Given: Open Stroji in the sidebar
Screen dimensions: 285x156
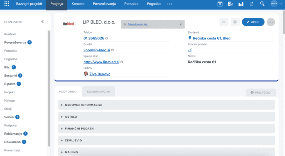Looking at the screenshot, I should [x=8, y=109].
